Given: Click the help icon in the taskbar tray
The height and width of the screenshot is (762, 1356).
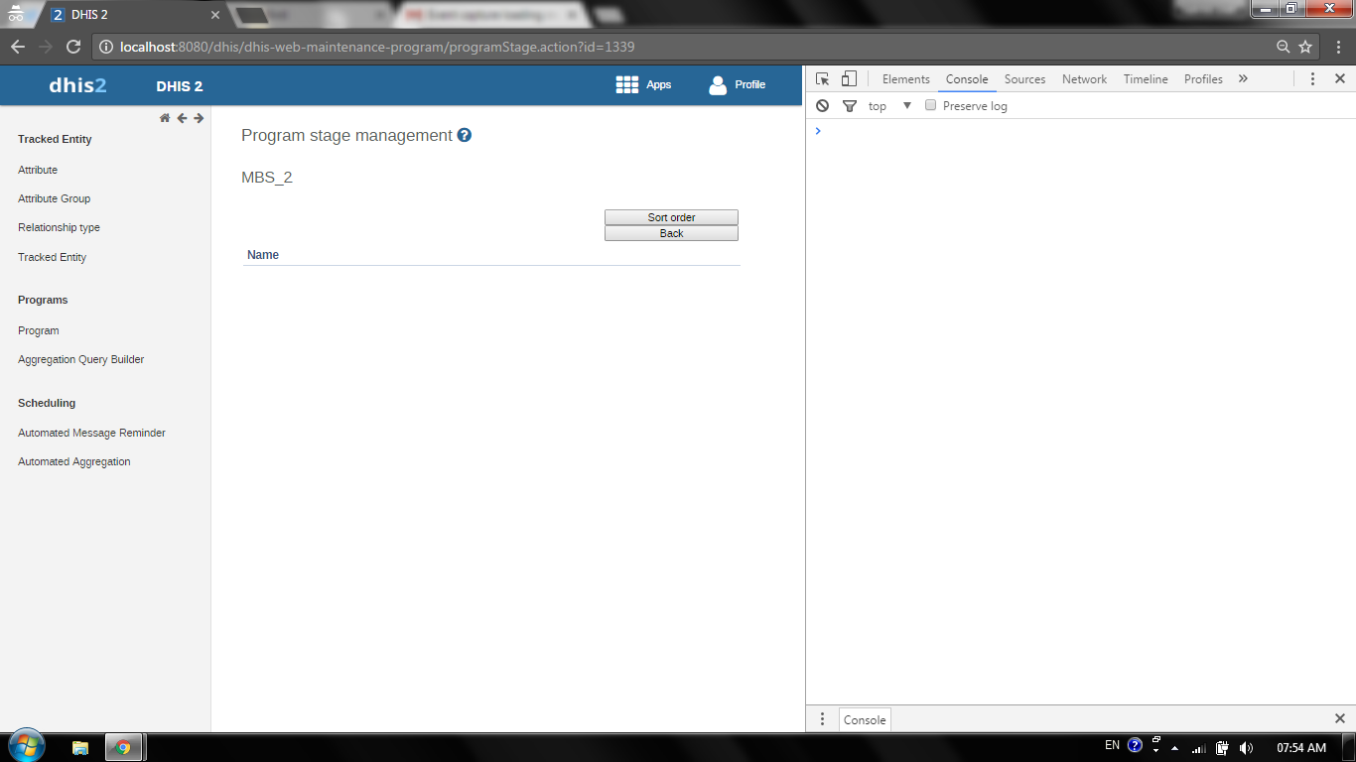Looking at the screenshot, I should 1136,745.
